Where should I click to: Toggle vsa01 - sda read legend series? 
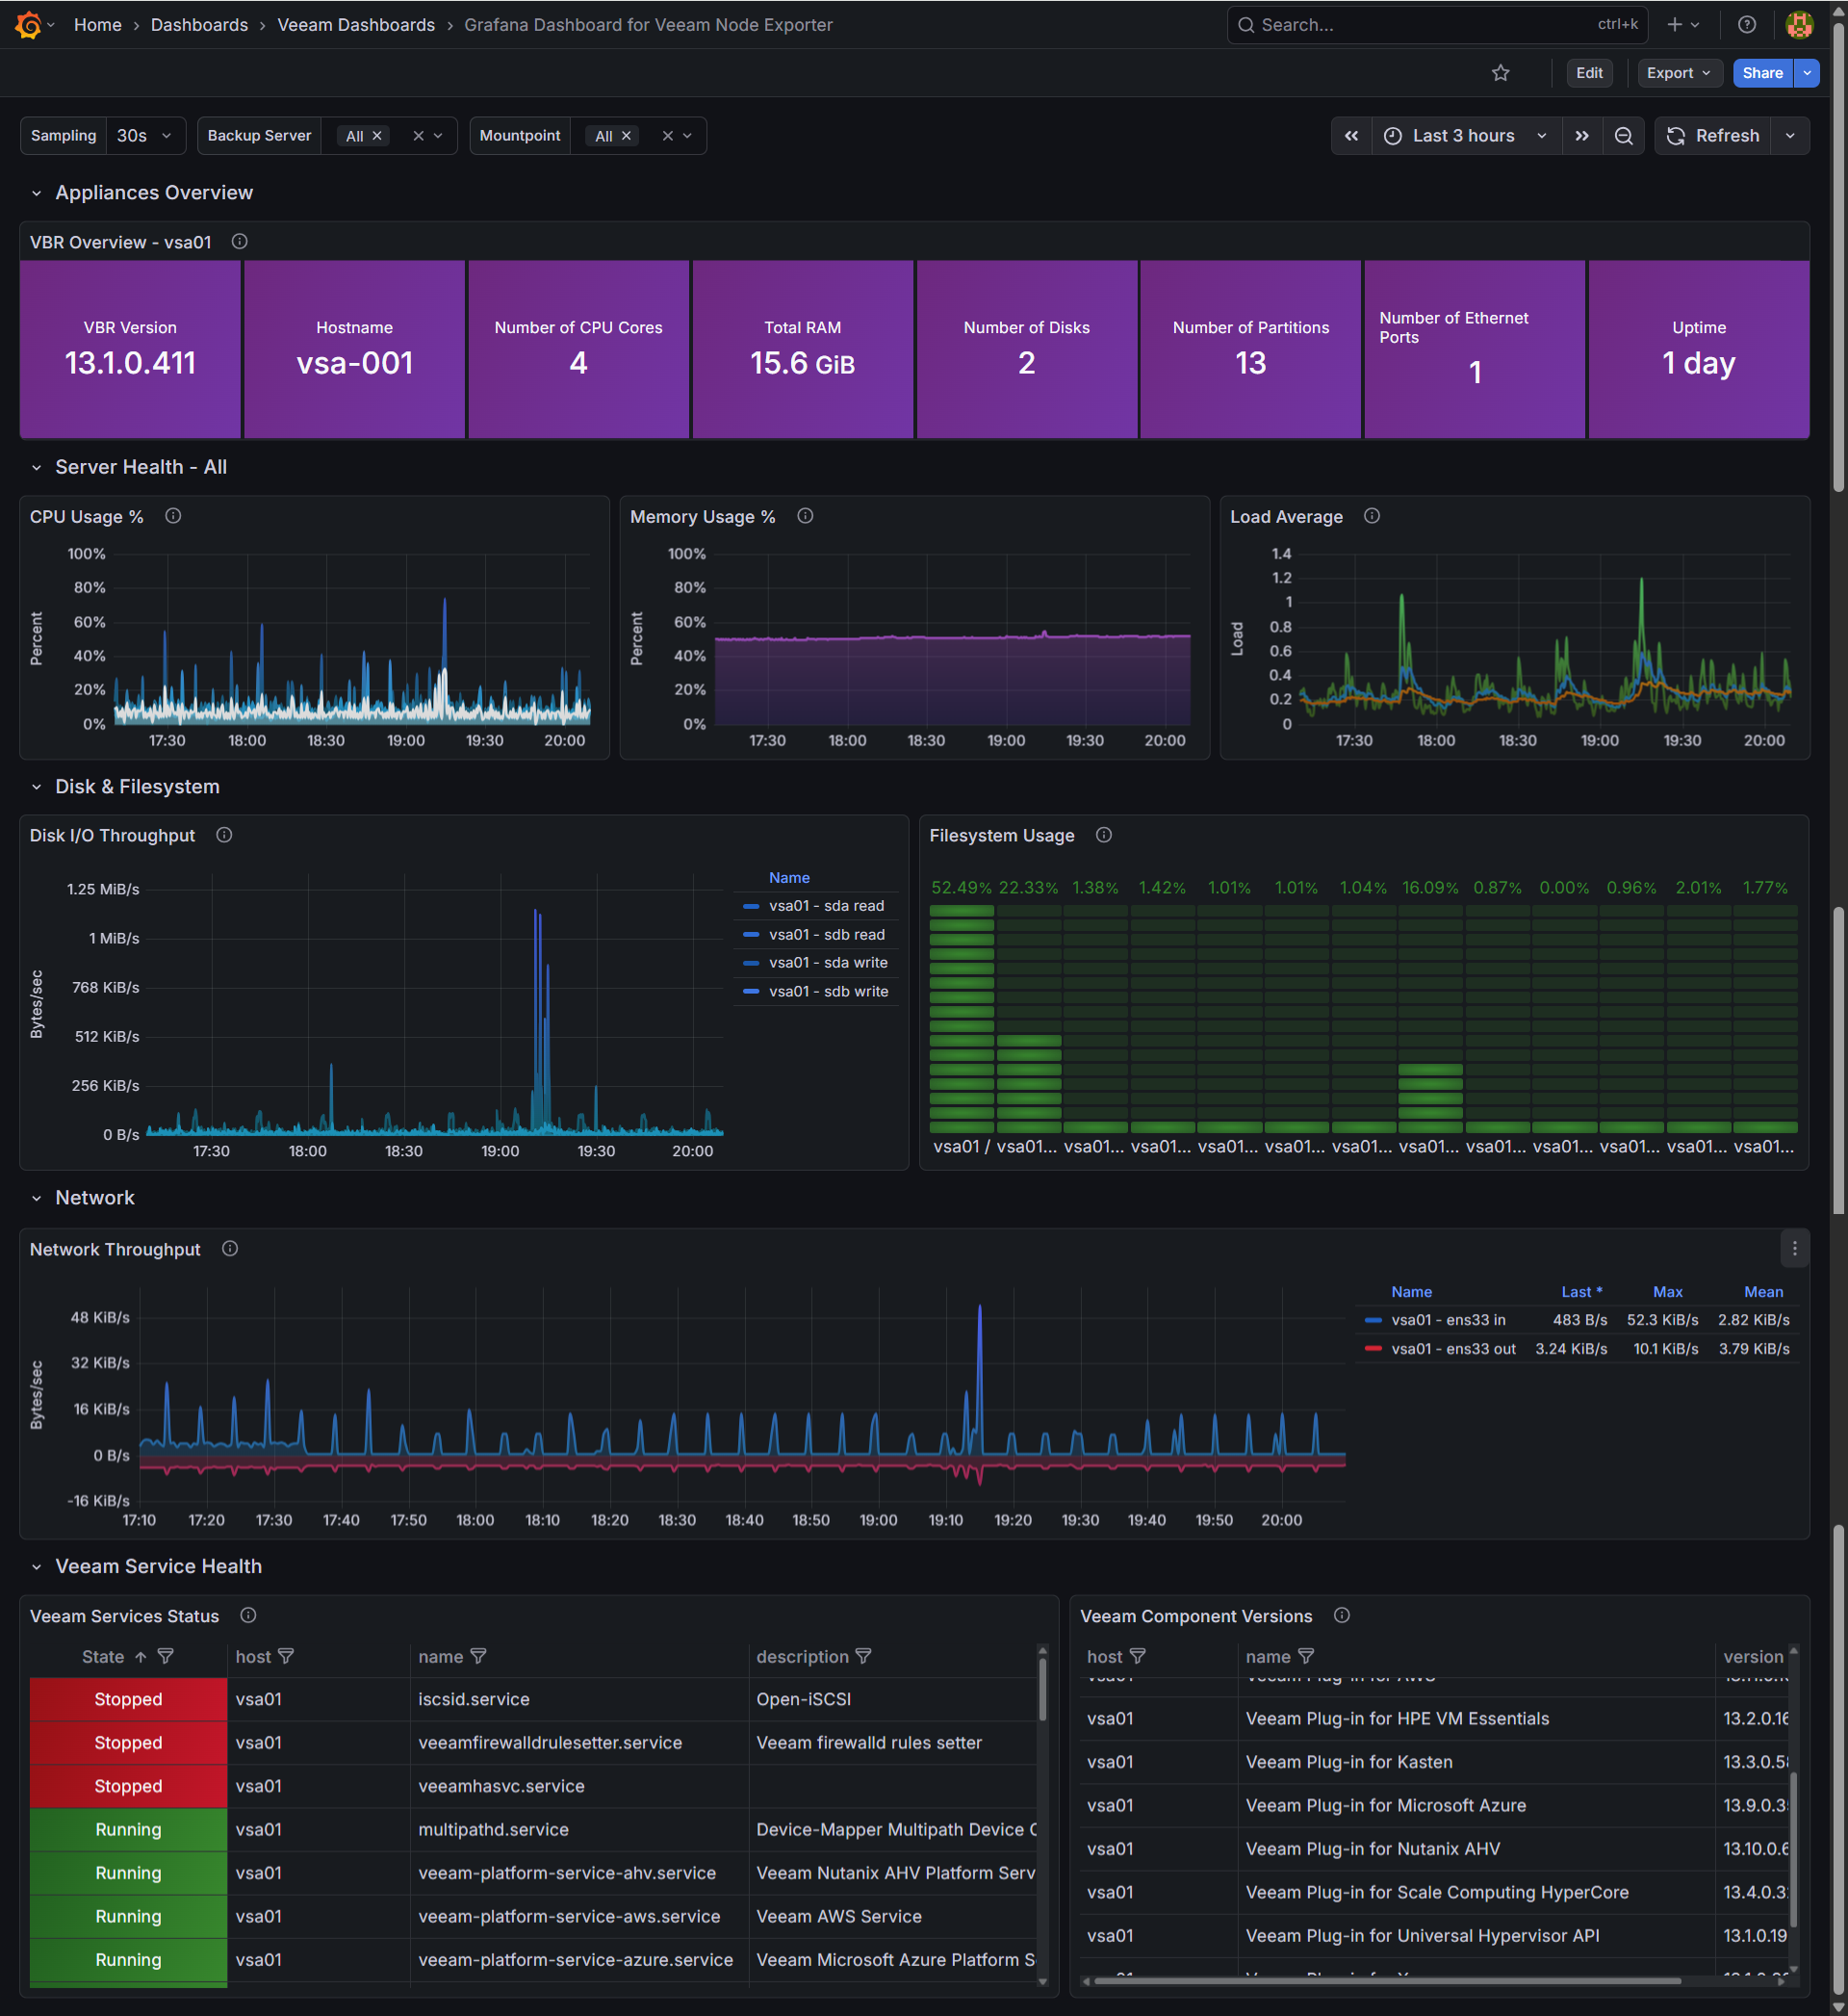826,906
